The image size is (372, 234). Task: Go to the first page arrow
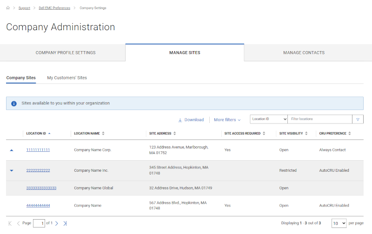(x=10, y=223)
